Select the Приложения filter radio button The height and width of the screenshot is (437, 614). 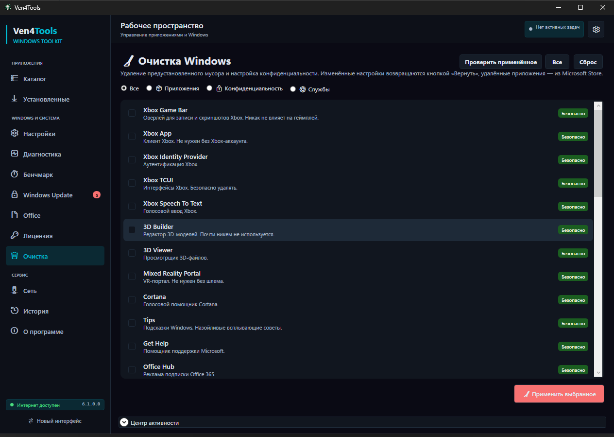coord(149,88)
